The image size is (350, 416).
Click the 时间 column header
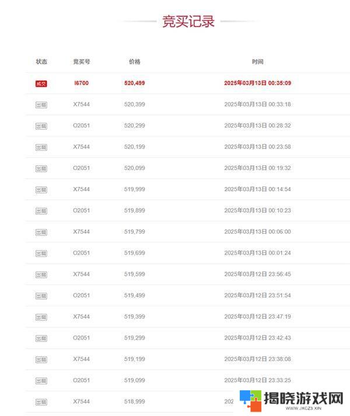click(257, 61)
